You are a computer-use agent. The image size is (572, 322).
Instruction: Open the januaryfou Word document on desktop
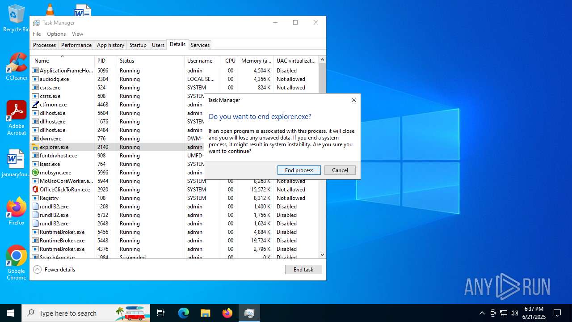16,163
